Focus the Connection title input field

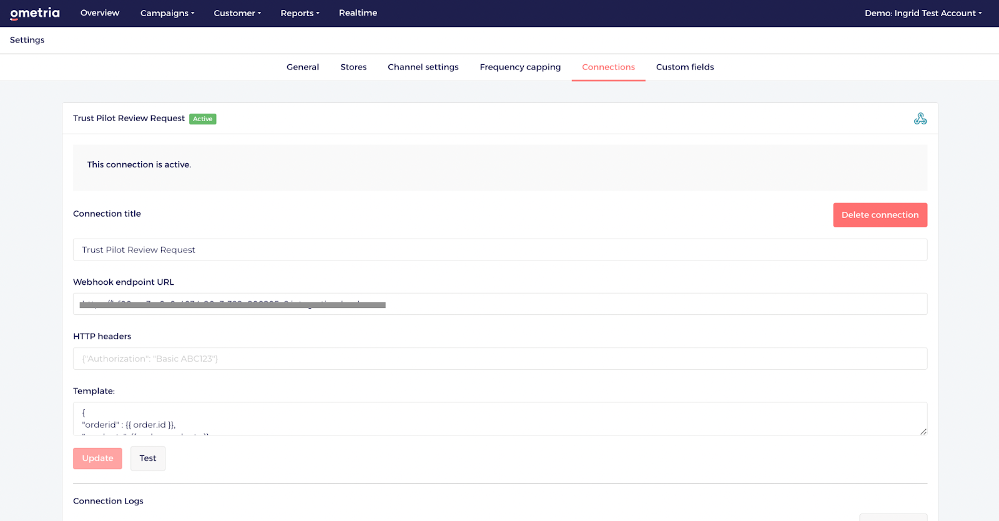[499, 250]
